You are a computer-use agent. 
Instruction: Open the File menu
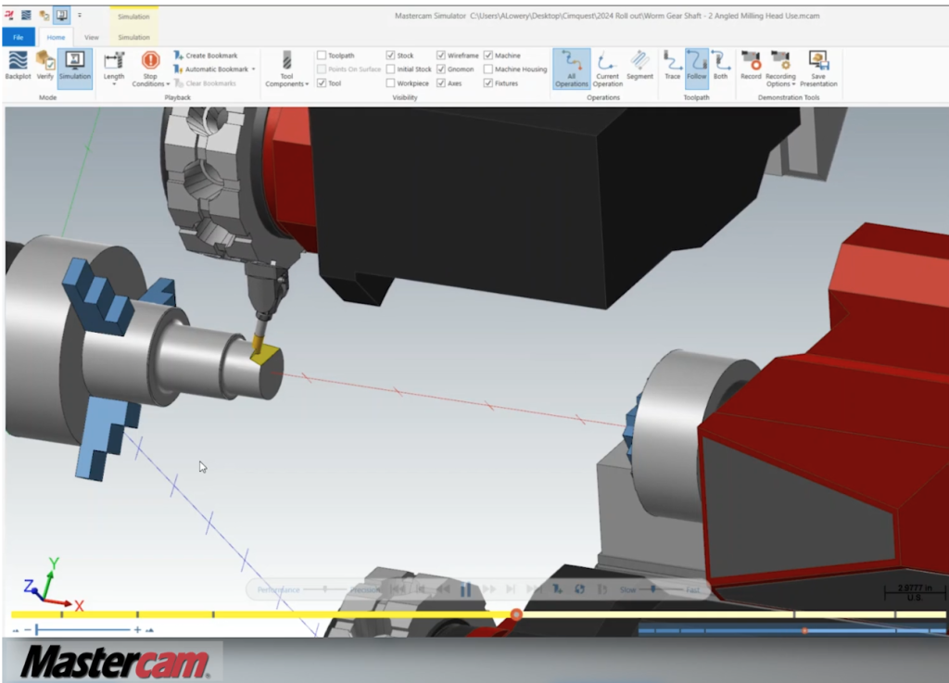[x=19, y=37]
